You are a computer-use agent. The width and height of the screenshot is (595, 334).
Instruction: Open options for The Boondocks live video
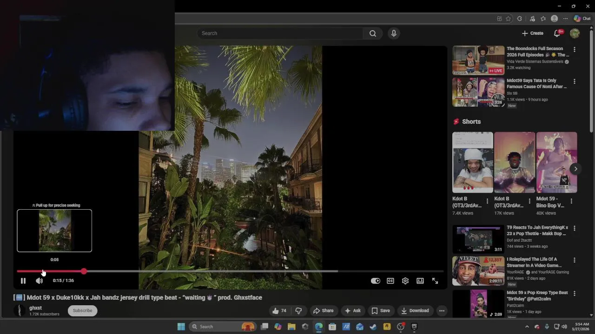pos(575,49)
